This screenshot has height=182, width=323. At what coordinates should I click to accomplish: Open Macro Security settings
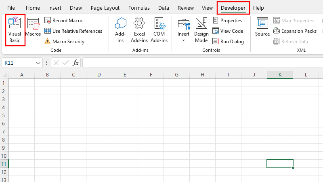point(64,42)
